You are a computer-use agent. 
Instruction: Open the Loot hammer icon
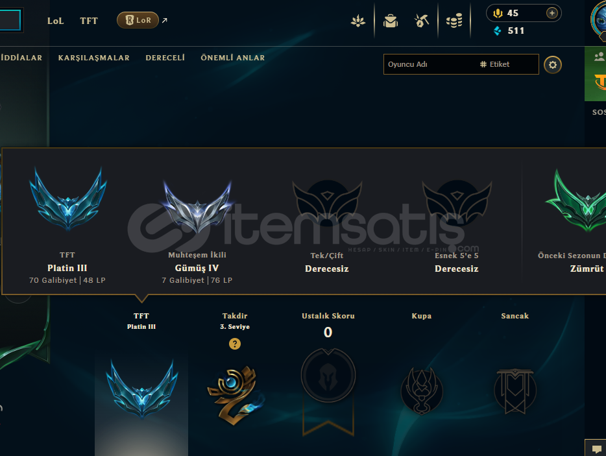pos(422,21)
